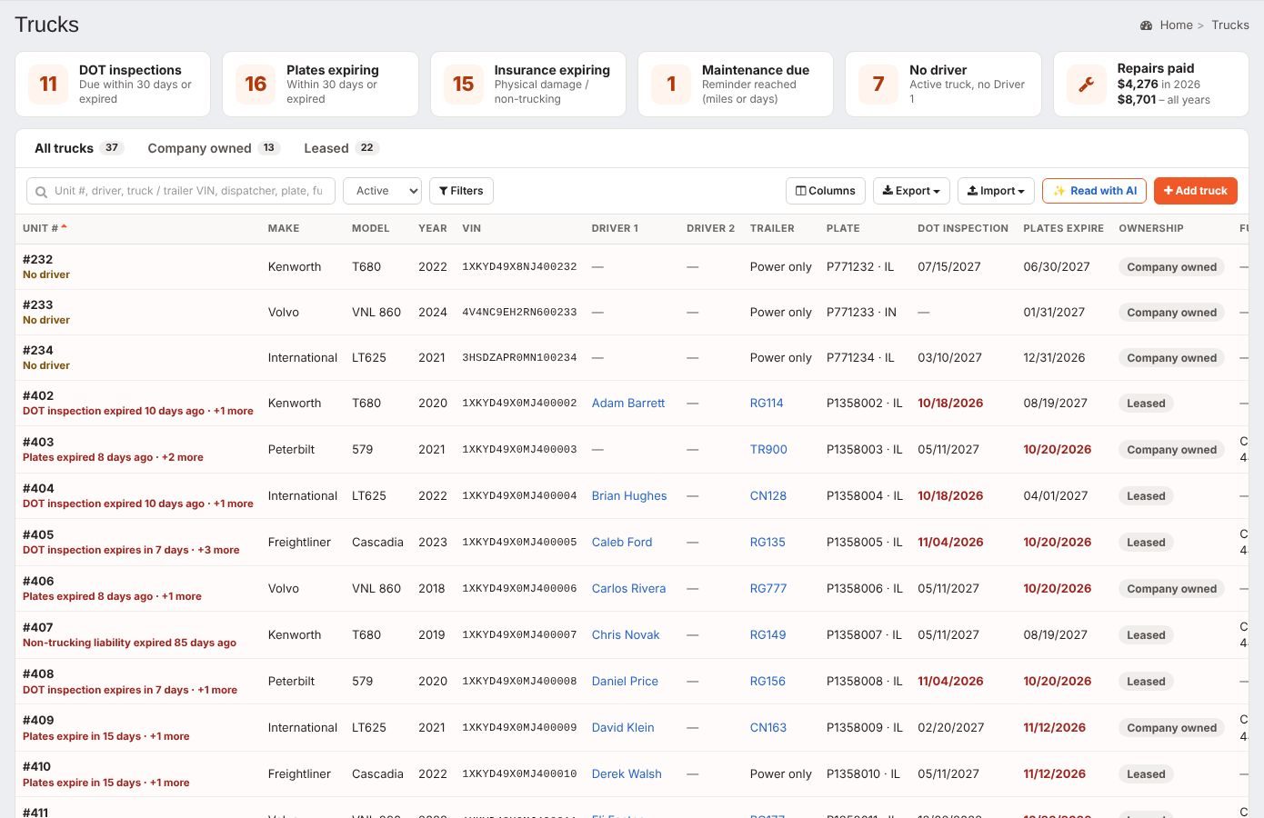Click the search magnifier icon
This screenshot has height=818, width=1264.
[x=41, y=192]
